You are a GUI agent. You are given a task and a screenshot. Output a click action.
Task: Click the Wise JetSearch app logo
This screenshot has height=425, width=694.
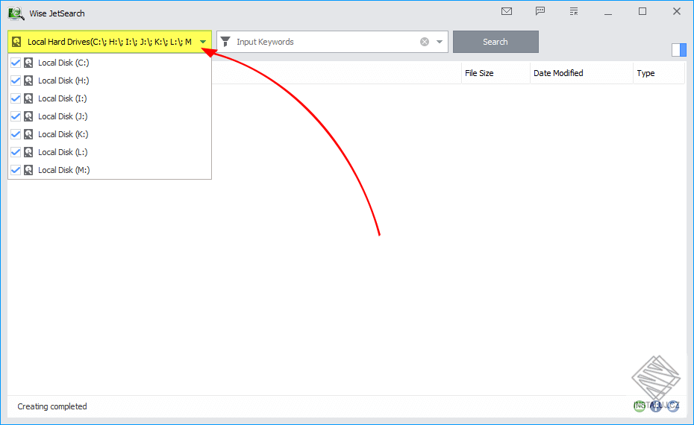pyautogui.click(x=16, y=13)
